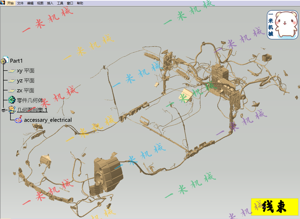Open the 工具 menu
This screenshot has width=300, height=219.
pyautogui.click(x=60, y=3)
